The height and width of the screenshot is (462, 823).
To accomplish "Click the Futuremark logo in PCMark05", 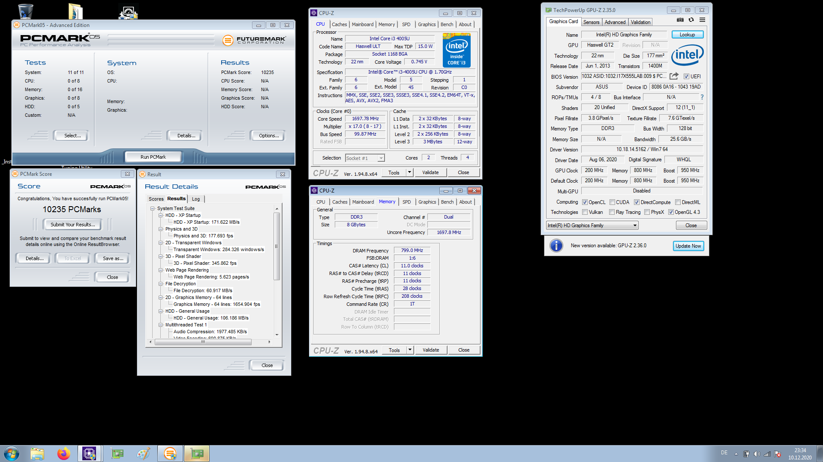I will (x=254, y=40).
